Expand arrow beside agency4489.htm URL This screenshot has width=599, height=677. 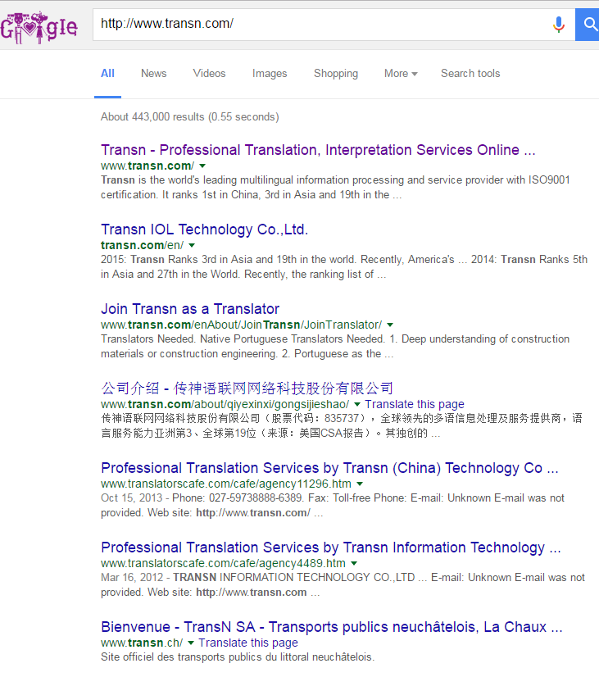pos(354,563)
